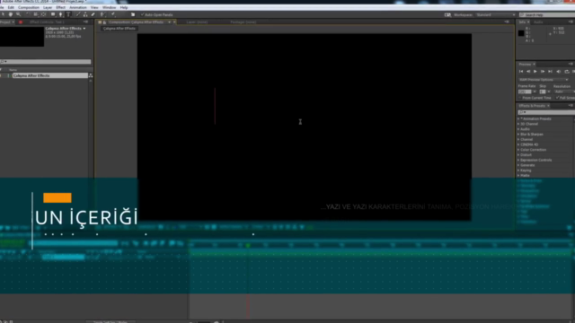This screenshot has width=575, height=323.
Task: Switch to Layer (none) viewer tab
Action: [197, 22]
